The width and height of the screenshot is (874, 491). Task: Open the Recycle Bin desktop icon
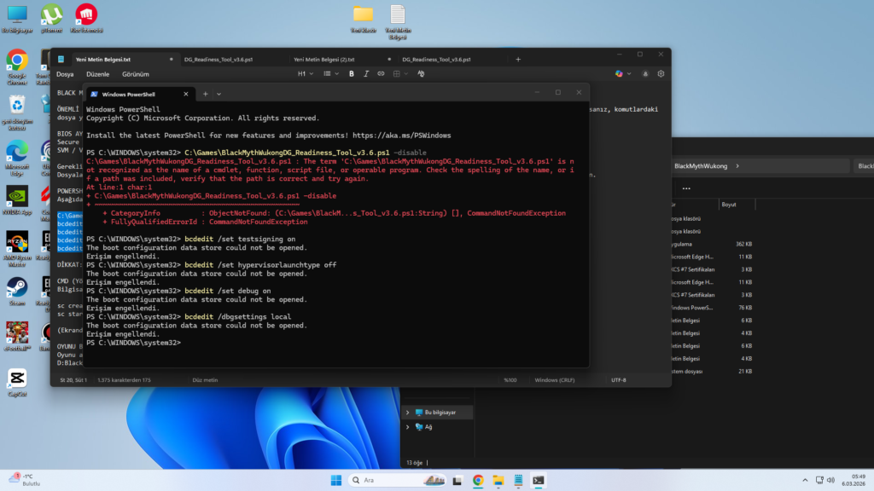(17, 113)
